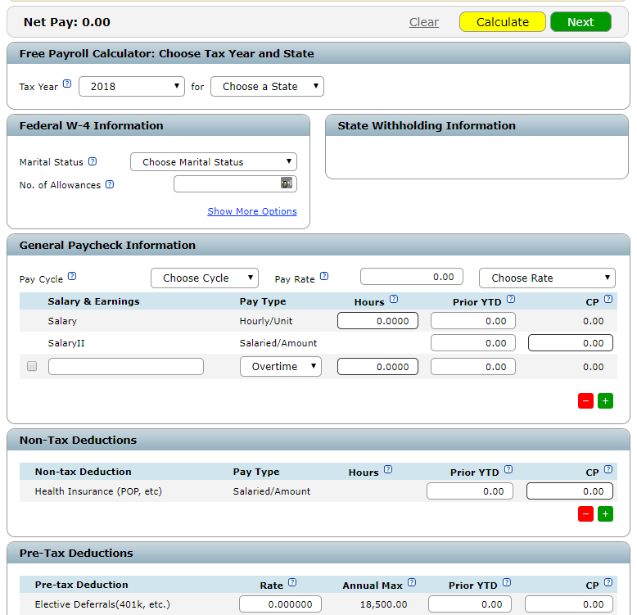Open the Choose Rate dropdown

(547, 278)
